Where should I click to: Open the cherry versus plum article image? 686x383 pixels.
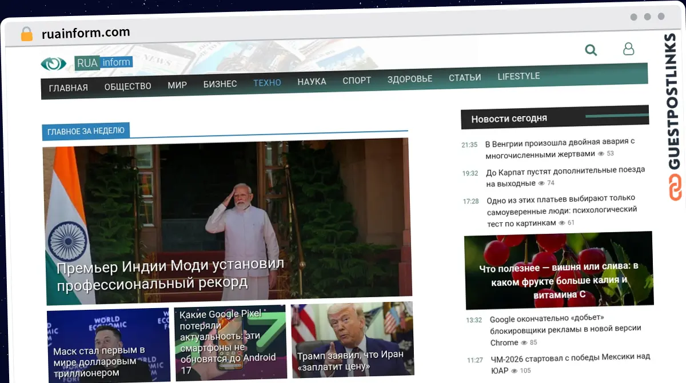559,270
